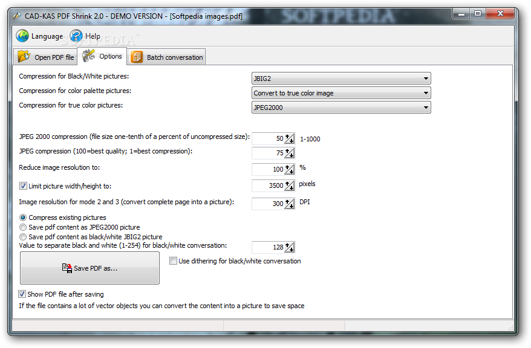Click the Language globe icon
Image resolution: width=531 pixels, height=348 pixels.
[22, 36]
